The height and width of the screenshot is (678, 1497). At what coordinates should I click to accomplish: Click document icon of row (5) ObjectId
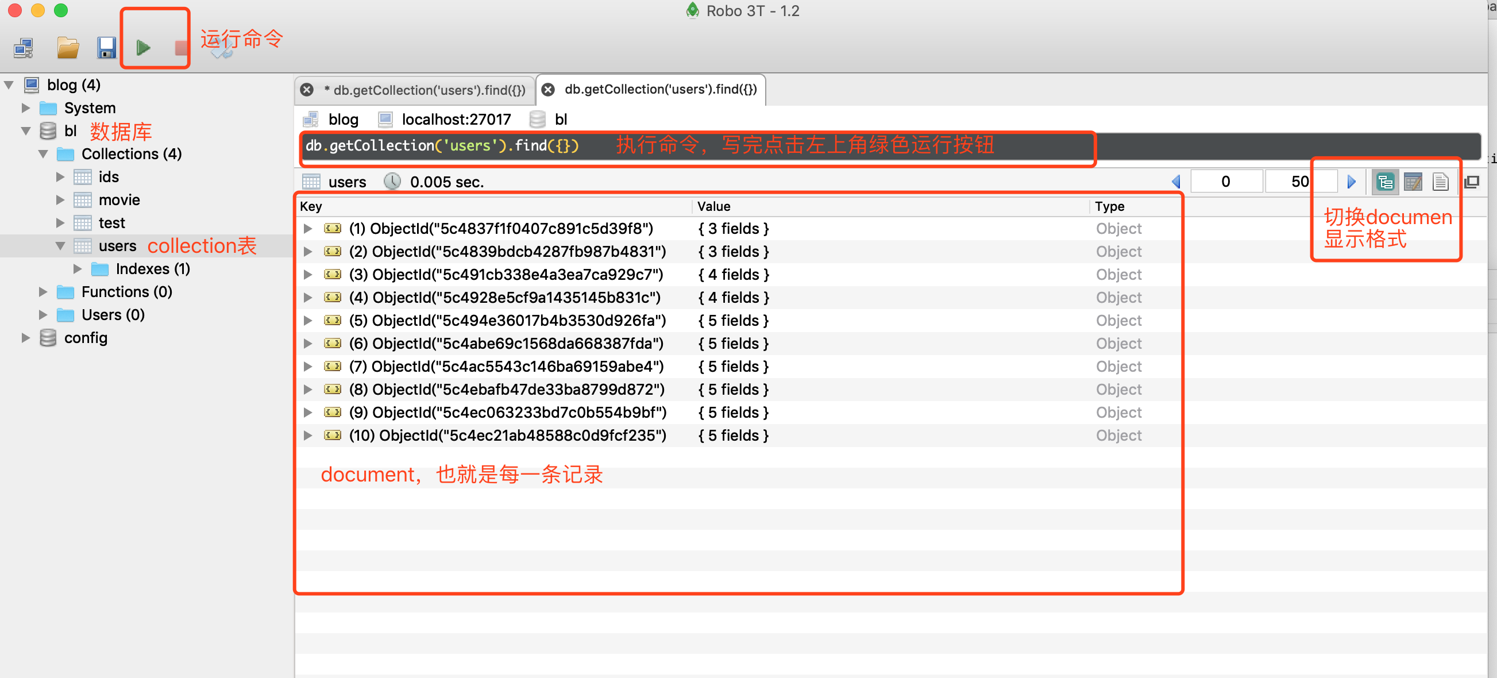click(x=333, y=321)
